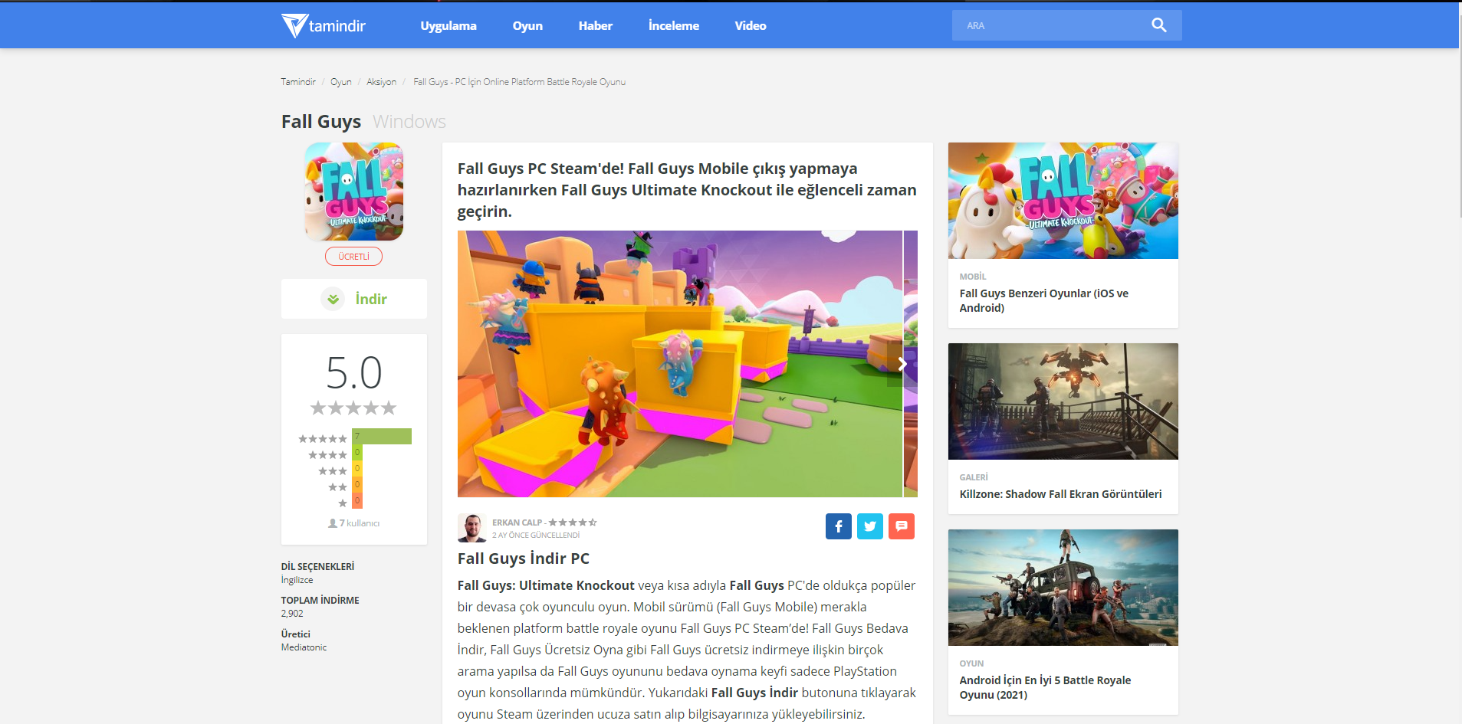This screenshot has width=1462, height=724.
Task: Open comments via the orange speech icon
Action: click(902, 526)
